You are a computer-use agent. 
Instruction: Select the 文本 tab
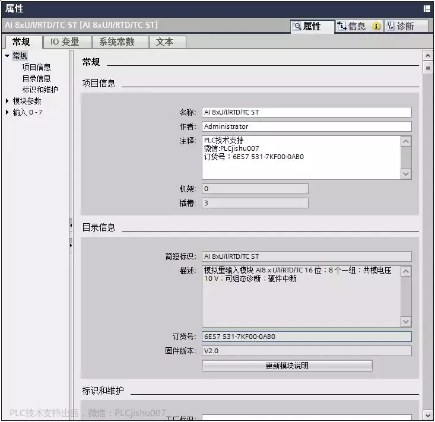(x=164, y=42)
